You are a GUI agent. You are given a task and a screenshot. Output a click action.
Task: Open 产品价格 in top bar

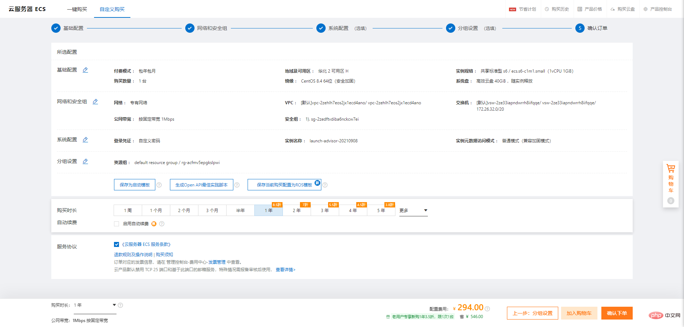pos(590,9)
